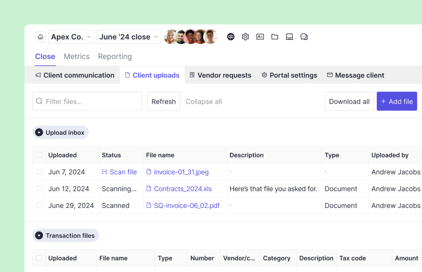
Task: Select the header checkbox in Upload inbox
Action: [x=39, y=155]
